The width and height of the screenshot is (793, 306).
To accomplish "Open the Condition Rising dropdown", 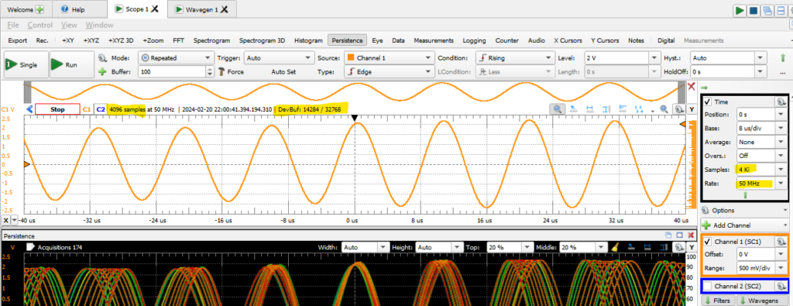I will click(515, 58).
